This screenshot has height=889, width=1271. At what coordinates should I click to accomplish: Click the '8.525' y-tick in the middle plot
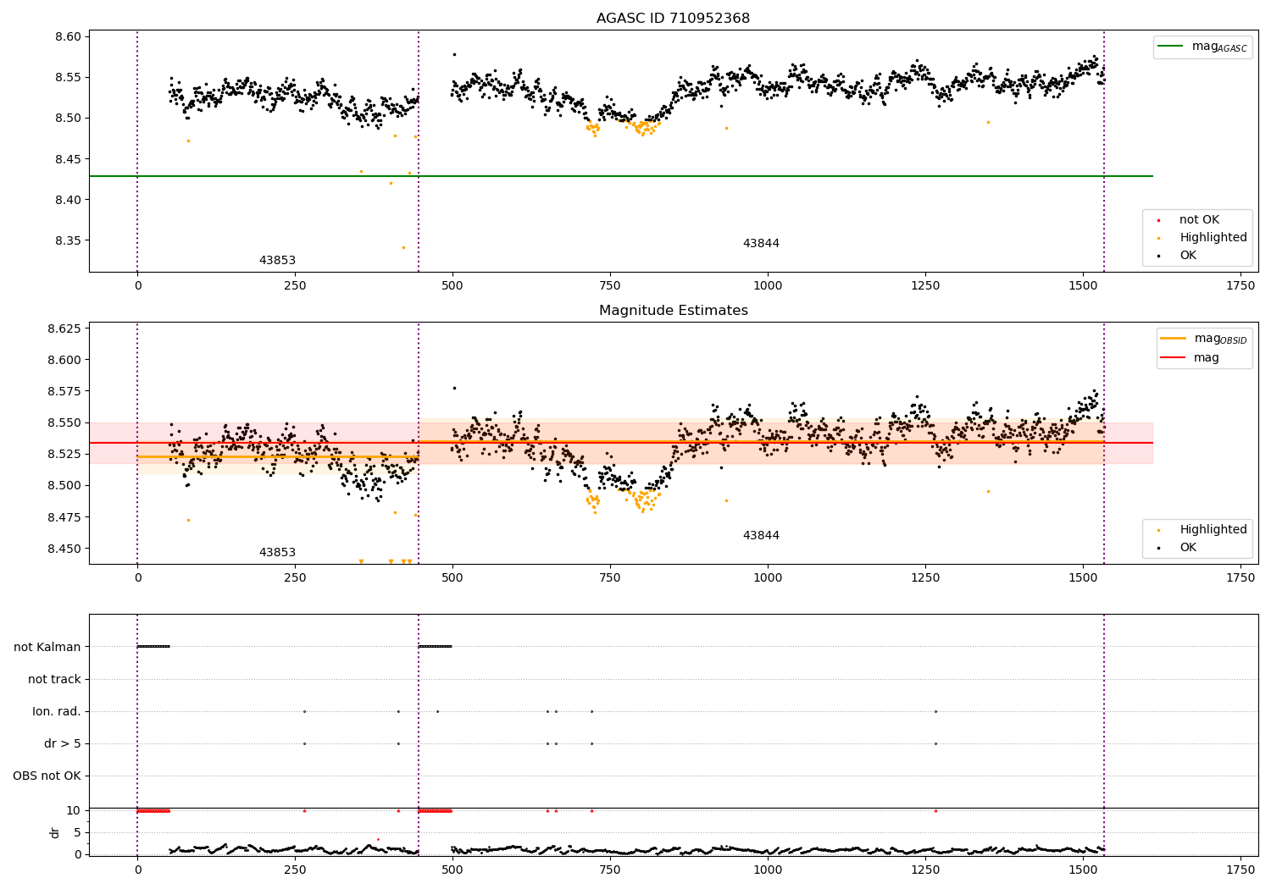(64, 455)
